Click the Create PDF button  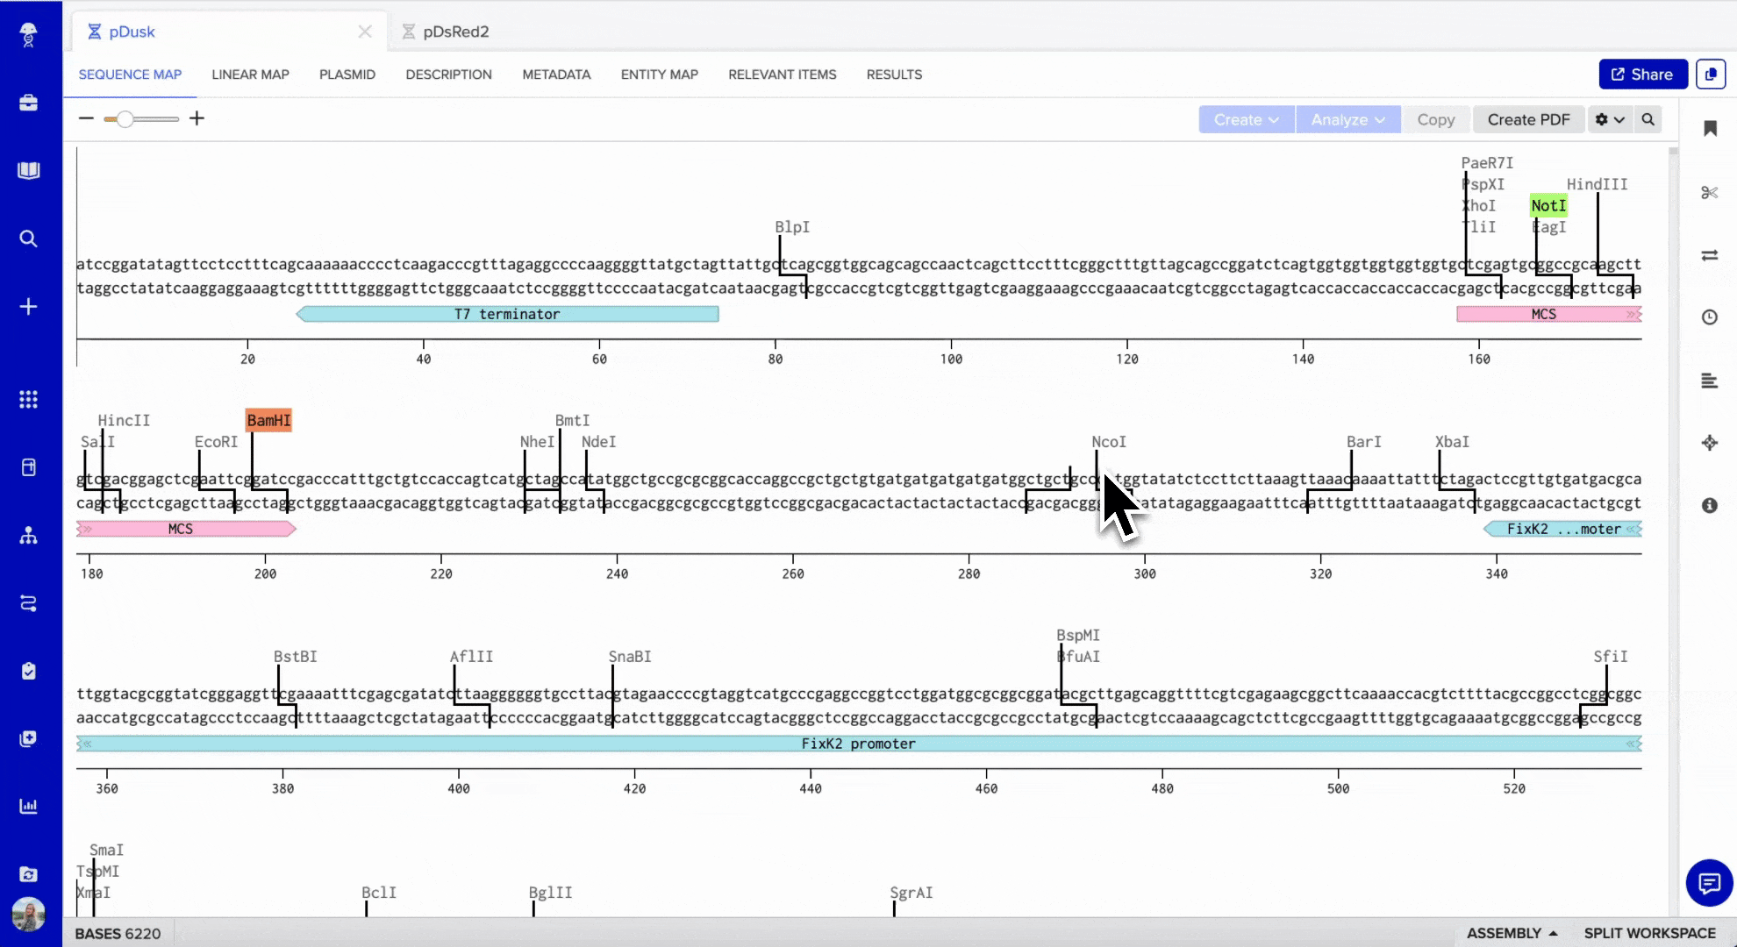coord(1528,119)
